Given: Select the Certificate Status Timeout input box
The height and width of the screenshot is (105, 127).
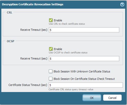Looking at the screenshot, I should (86, 85).
